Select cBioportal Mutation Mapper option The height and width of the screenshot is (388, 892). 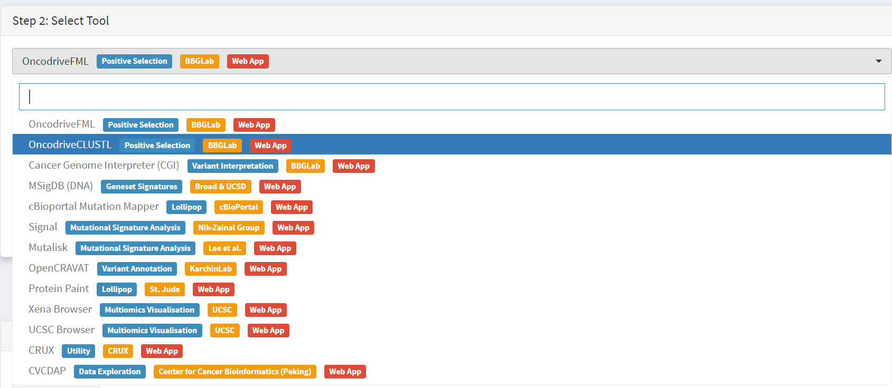tap(452, 207)
